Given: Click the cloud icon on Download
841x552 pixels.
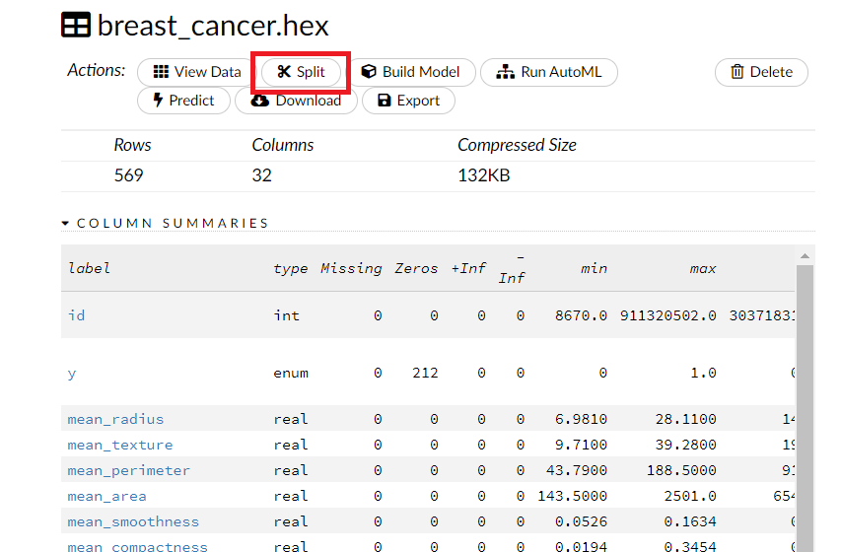Looking at the screenshot, I should [x=259, y=101].
